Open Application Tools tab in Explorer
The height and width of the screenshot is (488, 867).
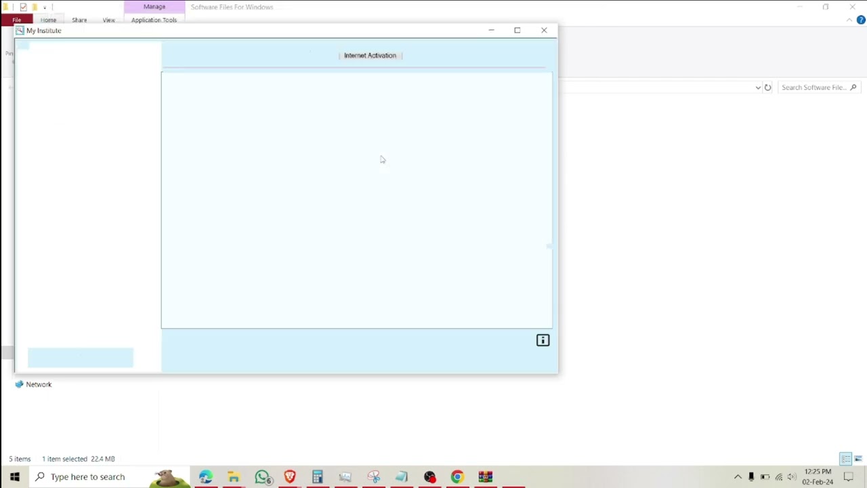(154, 20)
